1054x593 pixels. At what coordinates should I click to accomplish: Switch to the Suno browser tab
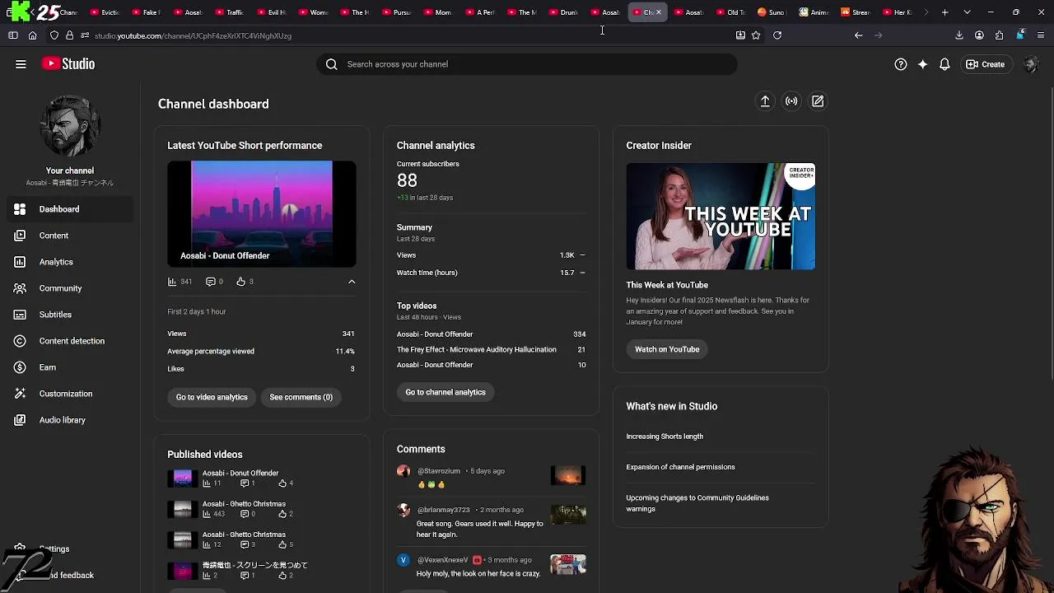tap(771, 12)
